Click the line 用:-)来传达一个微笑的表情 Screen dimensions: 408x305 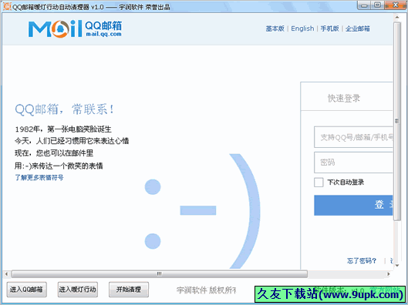59,166
